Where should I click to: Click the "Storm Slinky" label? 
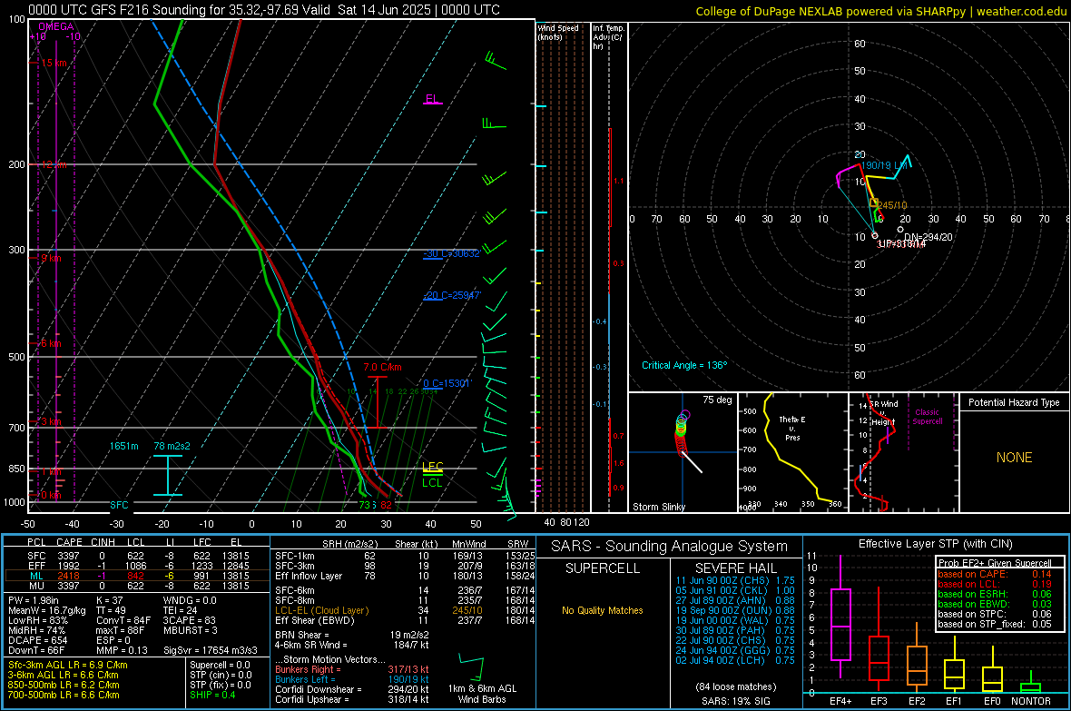coord(659,507)
